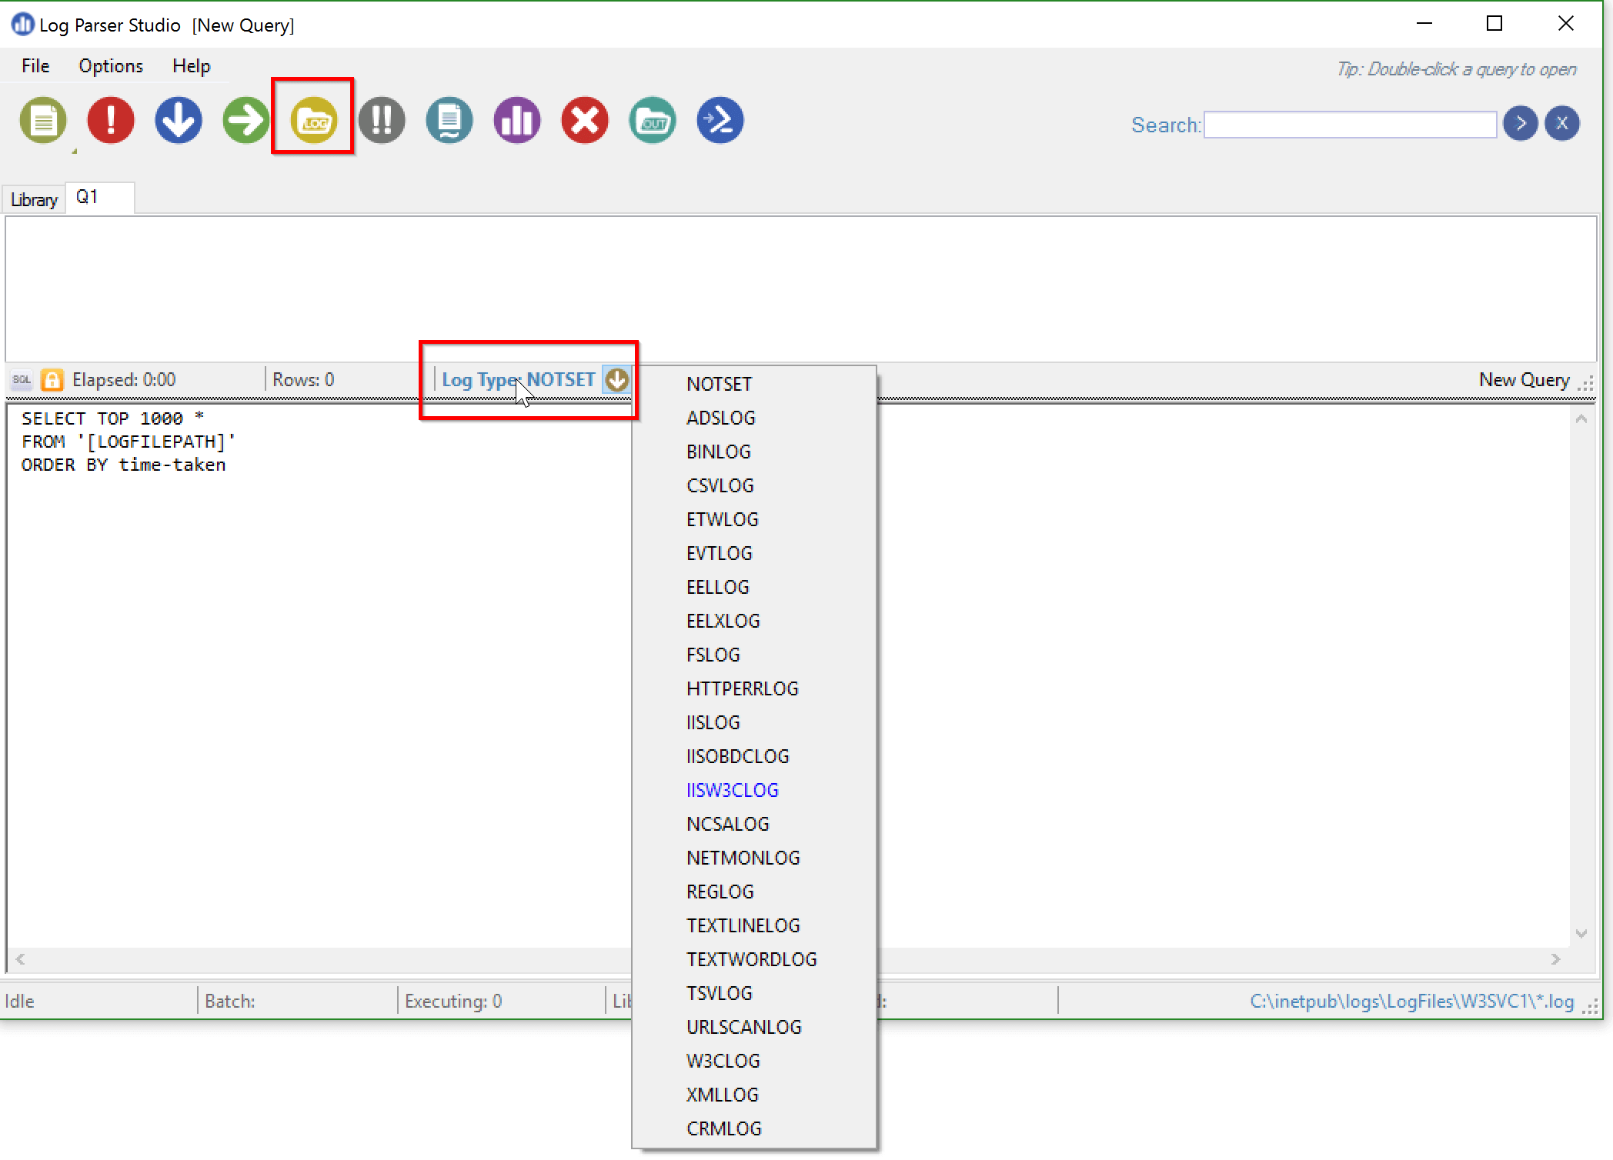1613x1160 pixels.
Task: Open the yellow LOG folder chooser icon
Action: point(314,121)
